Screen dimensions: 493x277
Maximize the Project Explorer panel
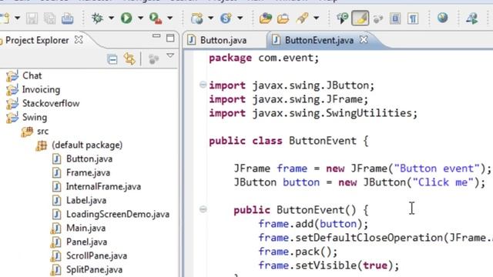point(170,38)
